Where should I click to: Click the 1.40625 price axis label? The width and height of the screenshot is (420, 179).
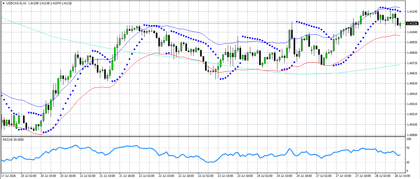coord(412,73)
